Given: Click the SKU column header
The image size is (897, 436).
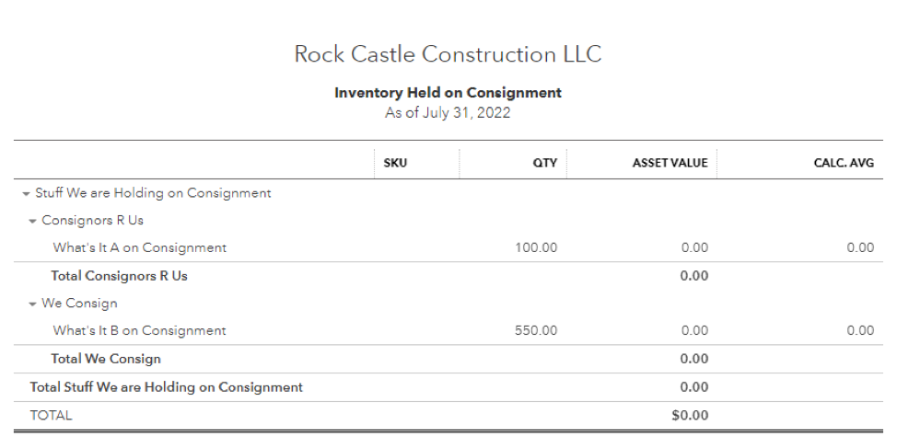Looking at the screenshot, I should (x=395, y=163).
